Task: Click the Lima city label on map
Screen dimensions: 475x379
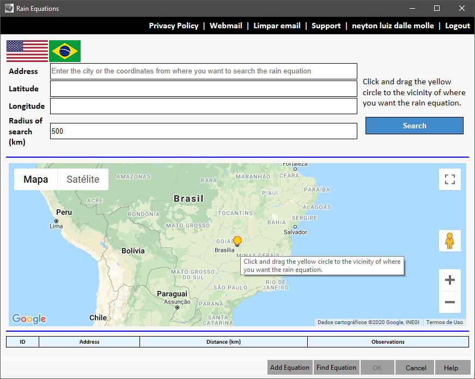Action: pyautogui.click(x=56, y=226)
